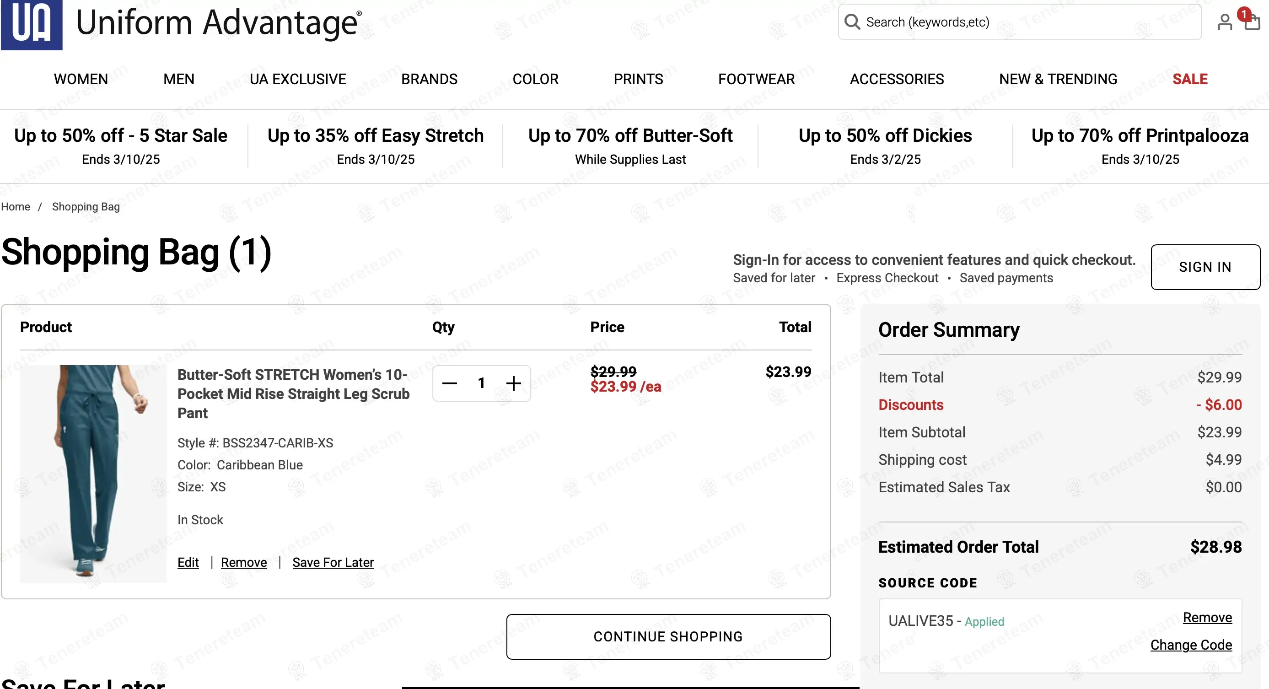Image resolution: width=1269 pixels, height=689 pixels.
Task: Open the user account icon
Action: pos(1224,22)
